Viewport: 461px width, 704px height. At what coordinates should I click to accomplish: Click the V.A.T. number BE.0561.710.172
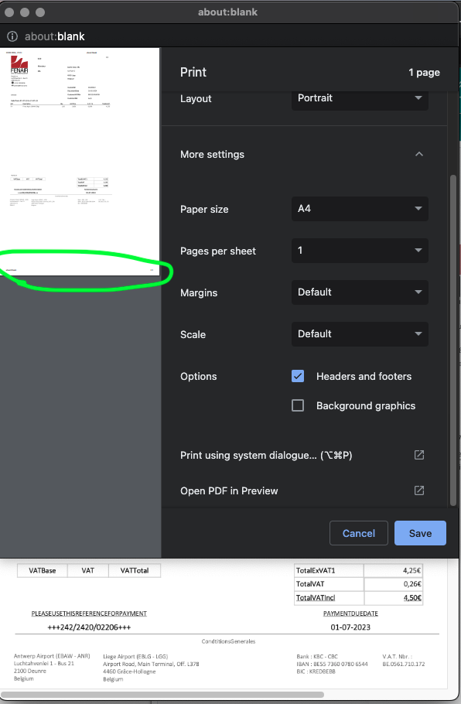[404, 664]
